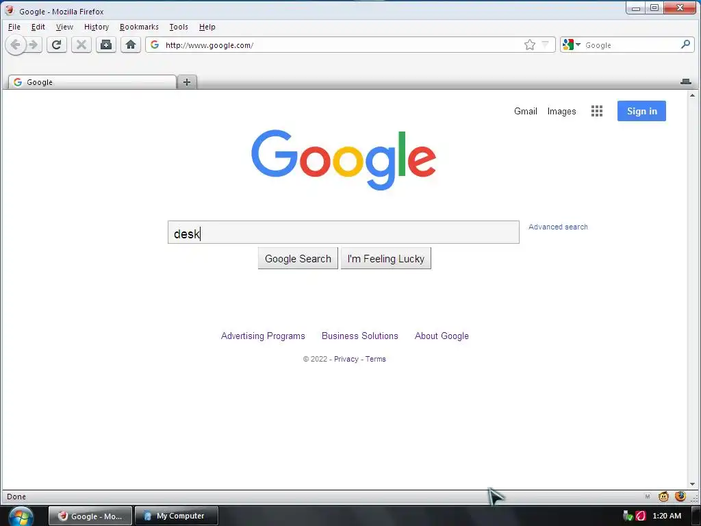701x526 pixels.
Task: Click the Google Search button
Action: [x=298, y=258]
